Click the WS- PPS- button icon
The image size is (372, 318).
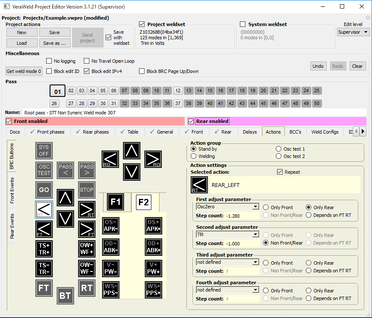pyautogui.click(x=111, y=290)
